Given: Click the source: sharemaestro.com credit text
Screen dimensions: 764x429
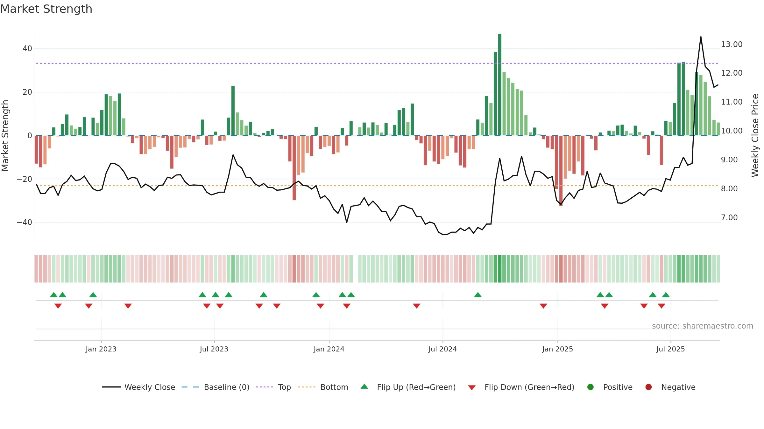Looking at the screenshot, I should point(703,326).
